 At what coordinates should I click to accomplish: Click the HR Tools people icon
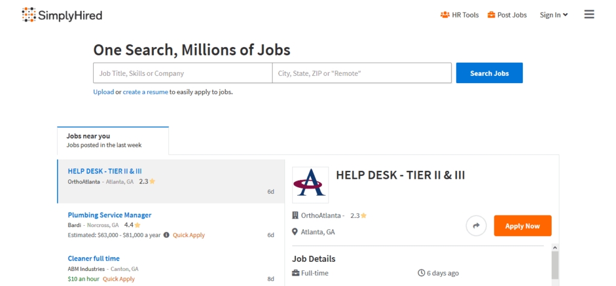[445, 15]
